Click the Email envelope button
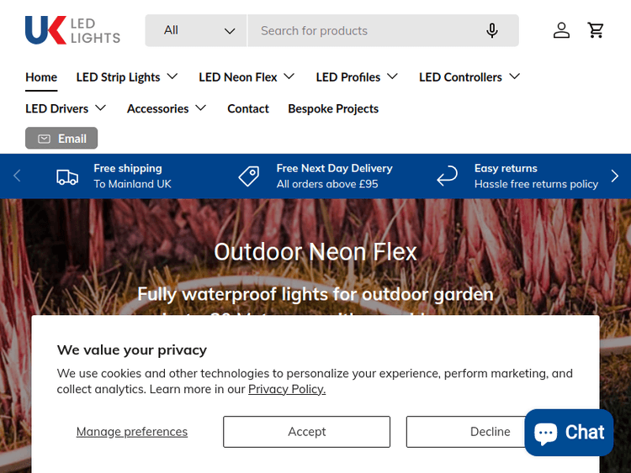Screen dimensions: 631x473 (x=61, y=139)
